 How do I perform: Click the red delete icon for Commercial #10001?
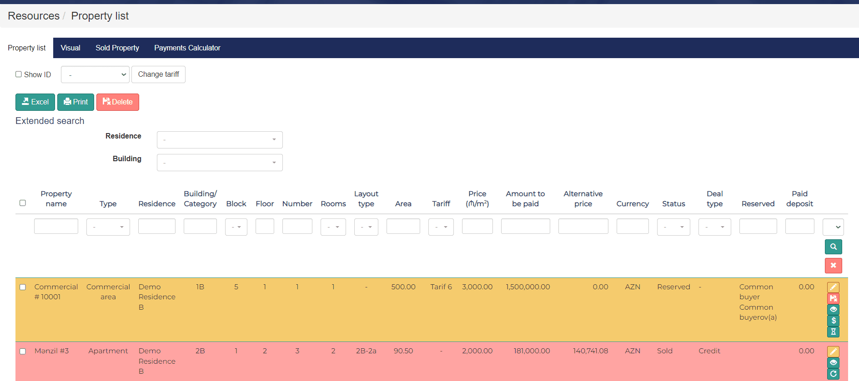click(x=833, y=298)
